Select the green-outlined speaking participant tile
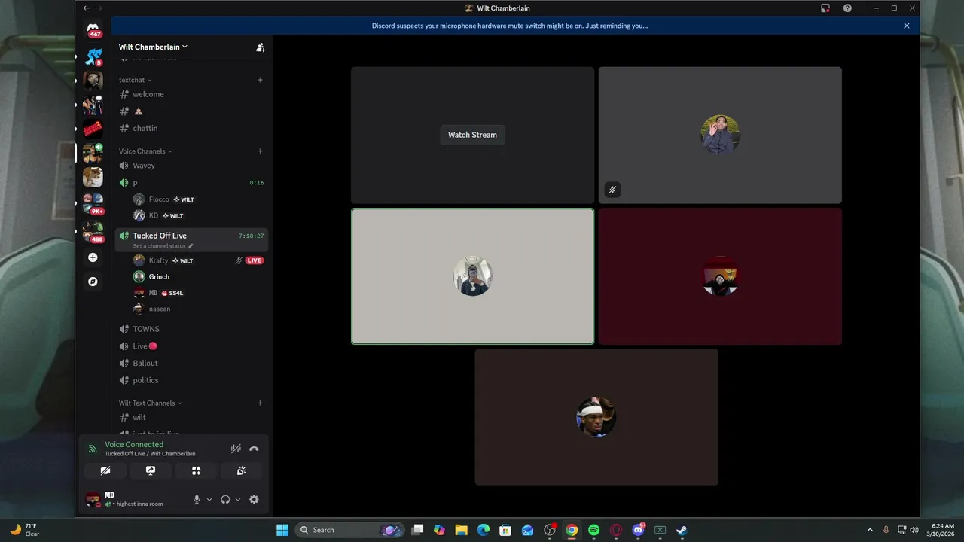The image size is (964, 542). click(472, 276)
